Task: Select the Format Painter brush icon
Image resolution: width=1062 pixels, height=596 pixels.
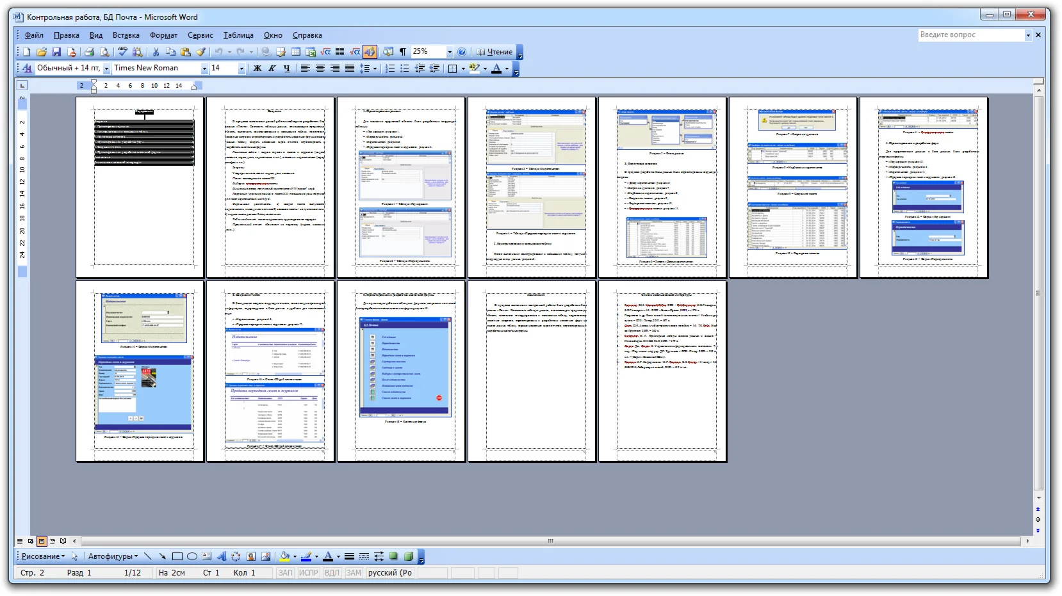Action: point(200,52)
